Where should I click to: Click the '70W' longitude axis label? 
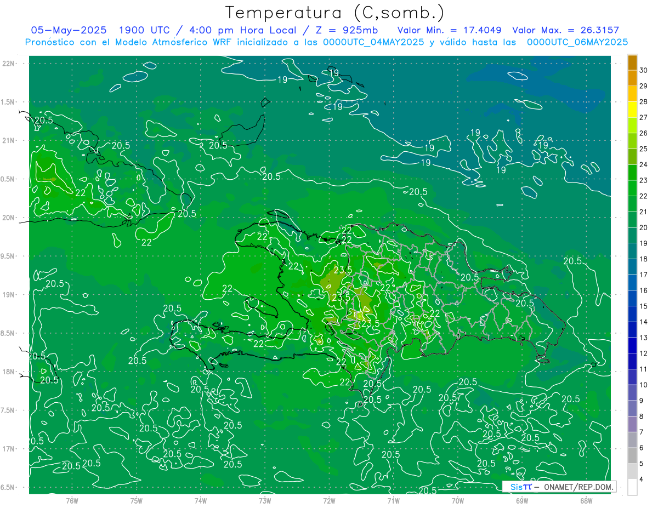tap(458, 501)
